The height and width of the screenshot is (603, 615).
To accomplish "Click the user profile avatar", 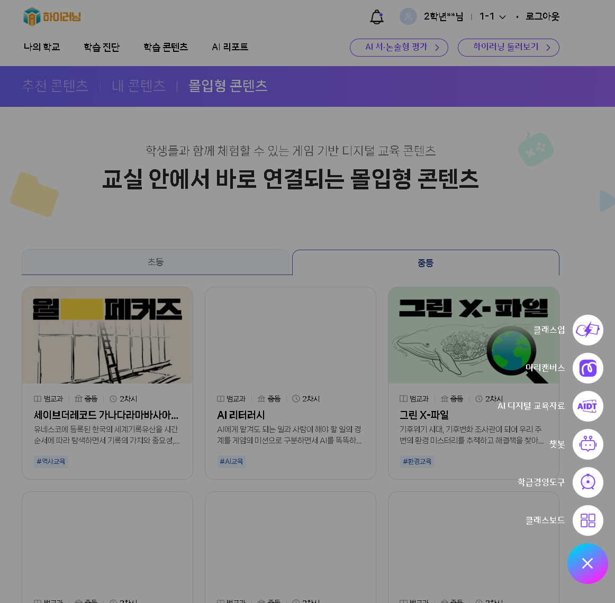I will pos(408,16).
